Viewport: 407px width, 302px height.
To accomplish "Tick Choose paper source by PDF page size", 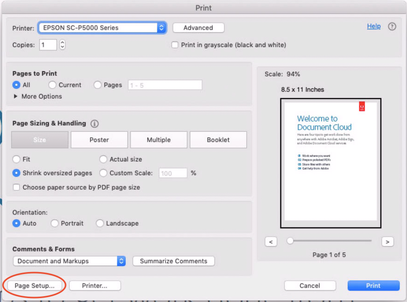I will (16, 187).
